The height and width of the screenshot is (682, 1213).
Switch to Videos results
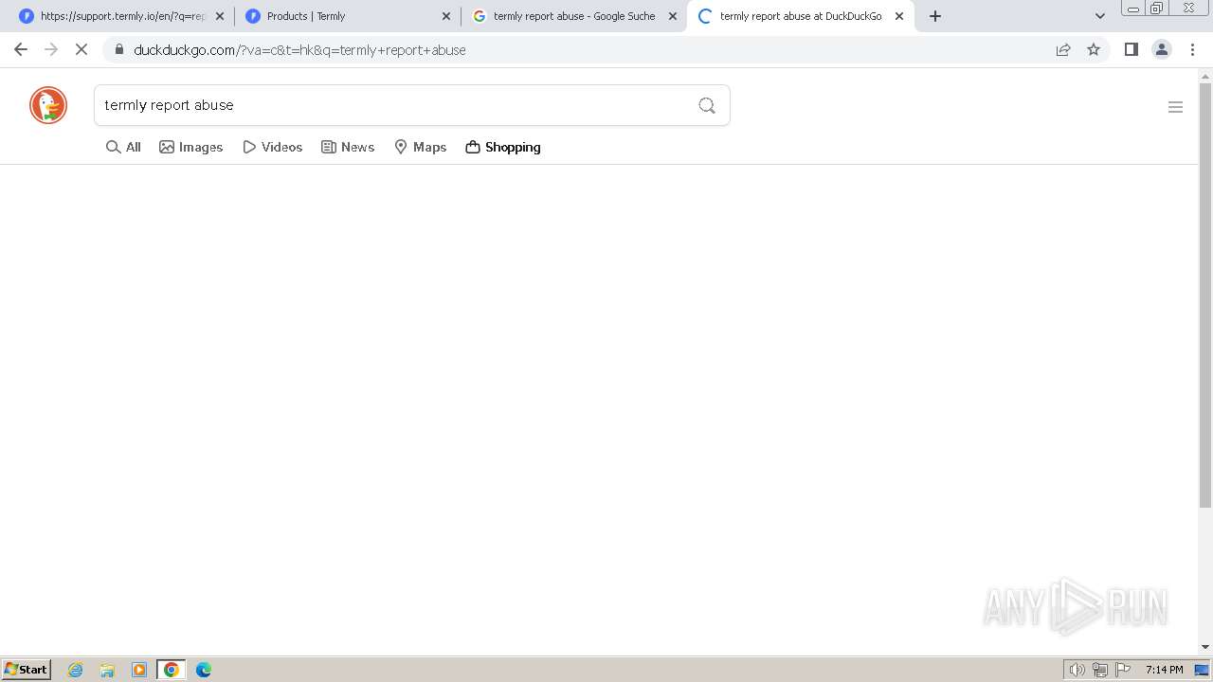tap(273, 147)
